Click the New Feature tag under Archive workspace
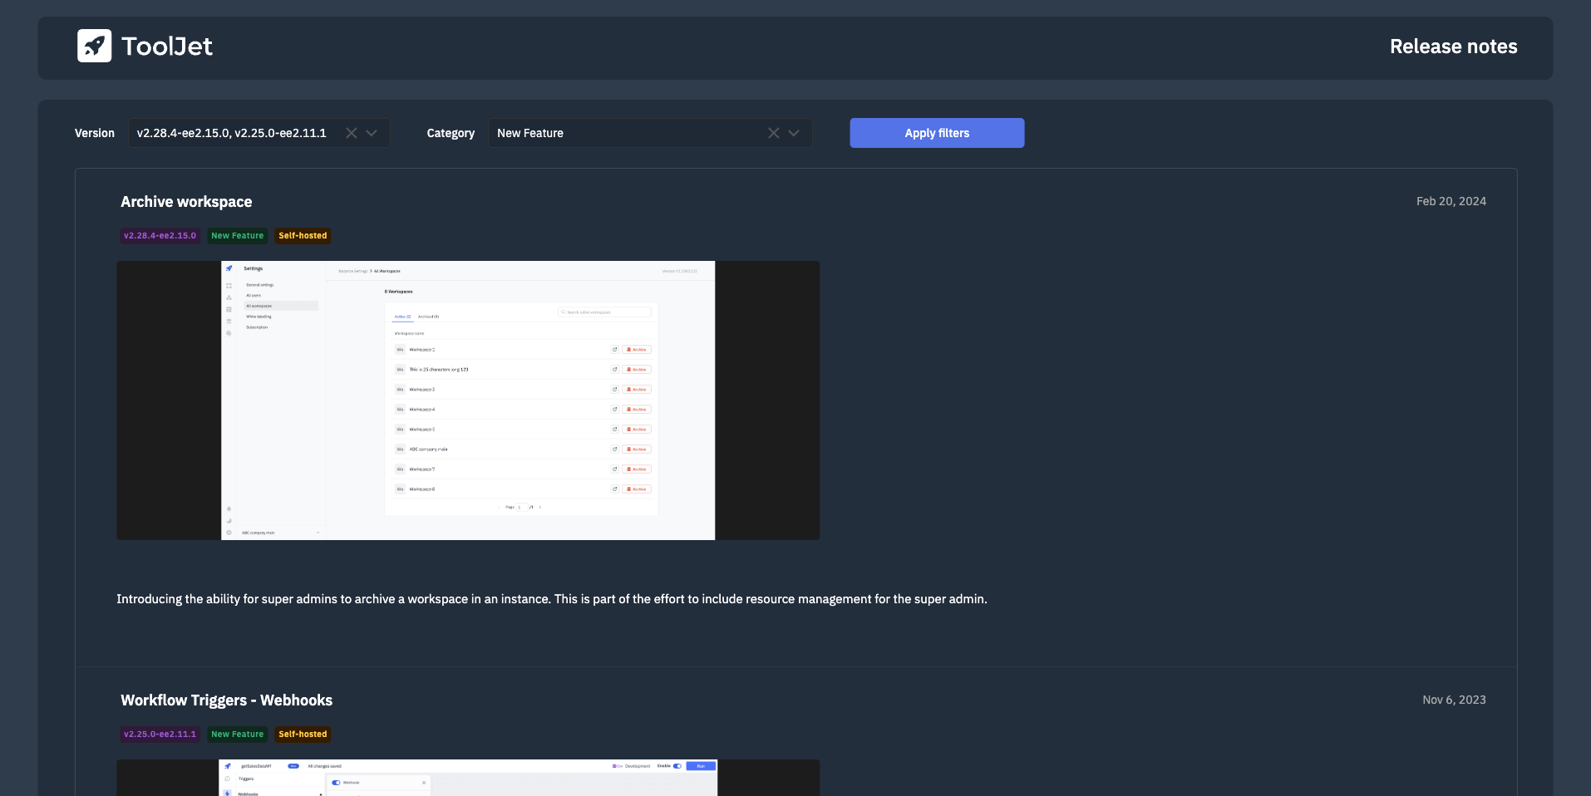This screenshot has width=1591, height=796. [237, 236]
